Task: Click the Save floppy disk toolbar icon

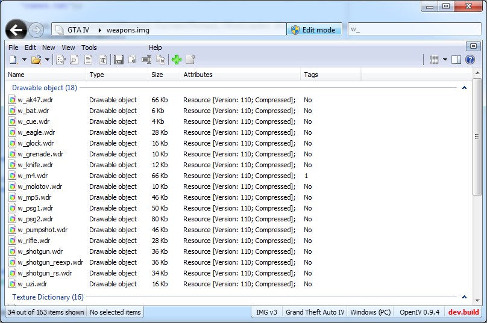Action: (119, 60)
